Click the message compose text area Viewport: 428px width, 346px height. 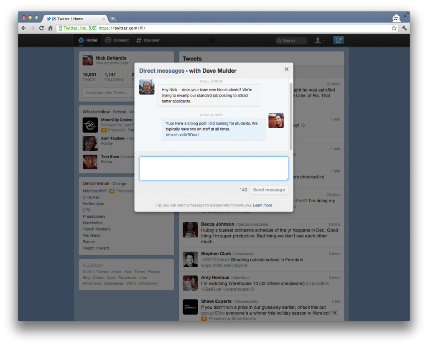pyautogui.click(x=214, y=168)
